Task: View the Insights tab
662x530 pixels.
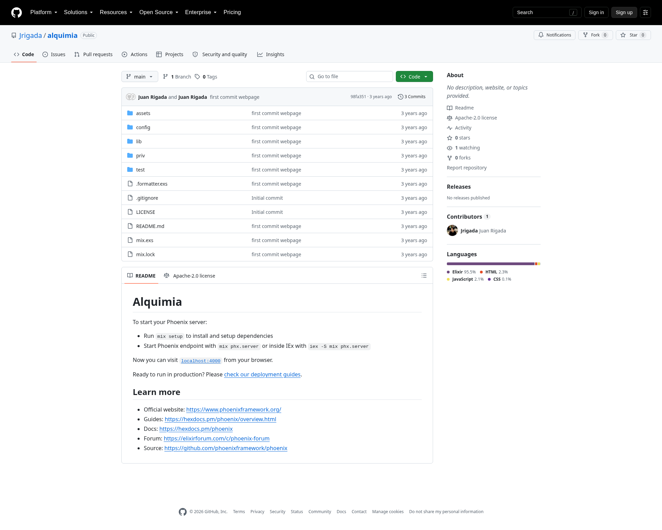Action: pyautogui.click(x=271, y=54)
